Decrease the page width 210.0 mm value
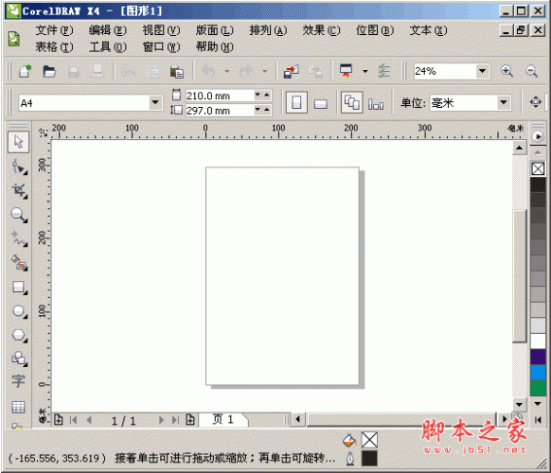 [258, 95]
